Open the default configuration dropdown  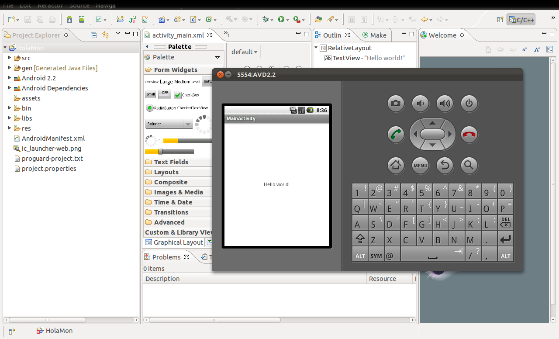244,52
